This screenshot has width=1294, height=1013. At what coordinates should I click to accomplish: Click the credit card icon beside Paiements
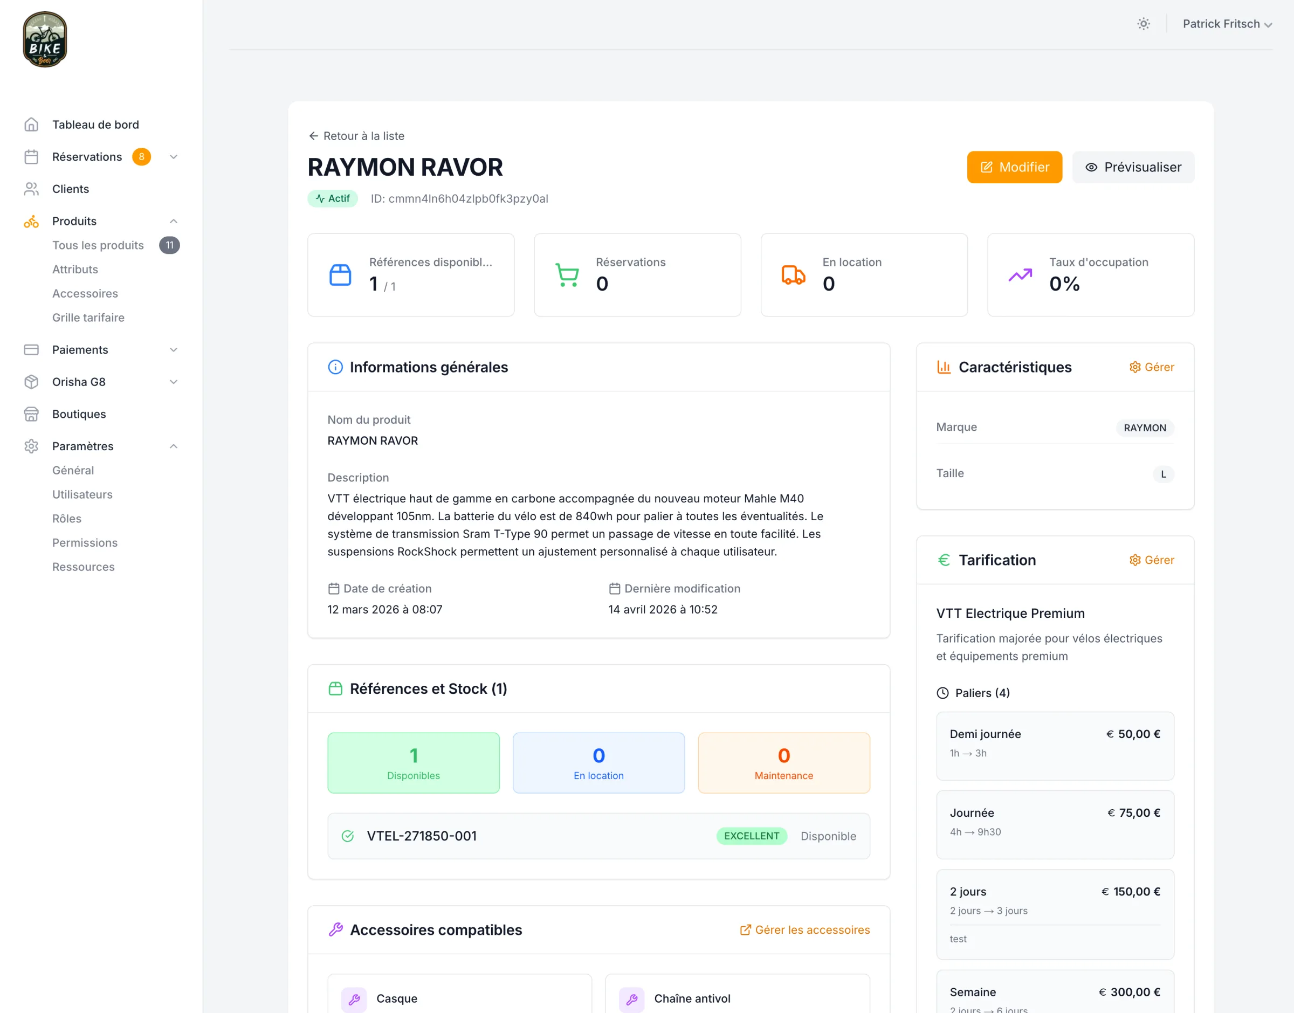(x=31, y=350)
